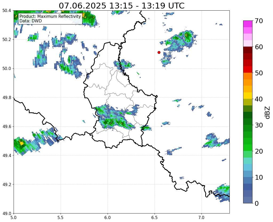Click the plot title date and time
This screenshot has height=222, width=273.
pyautogui.click(x=121, y=6)
